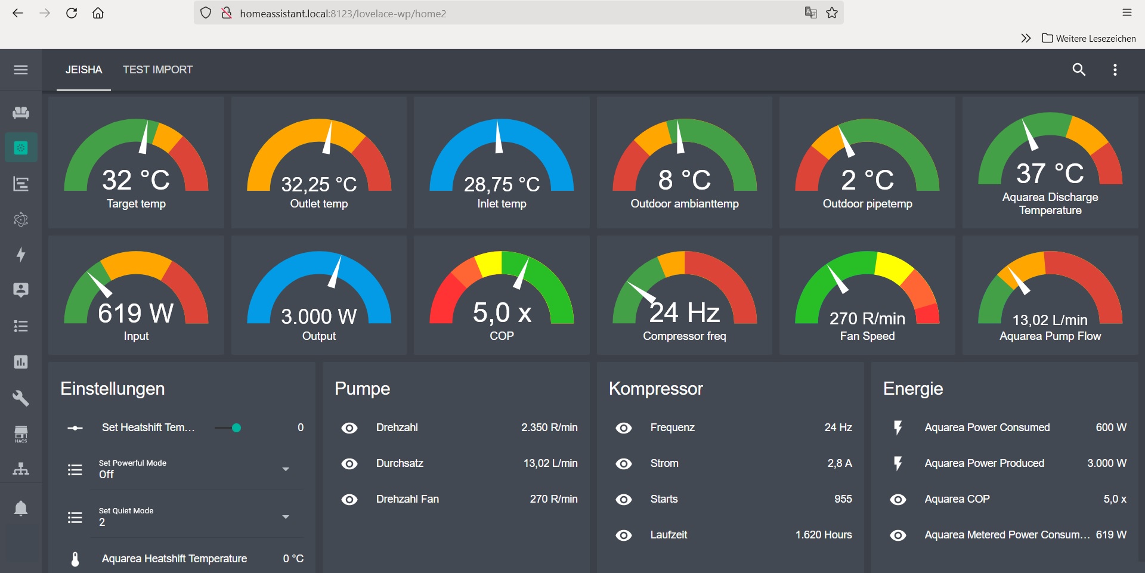The width and height of the screenshot is (1145, 573).
Task: Open the Target temp gauge card
Action: [x=137, y=162]
